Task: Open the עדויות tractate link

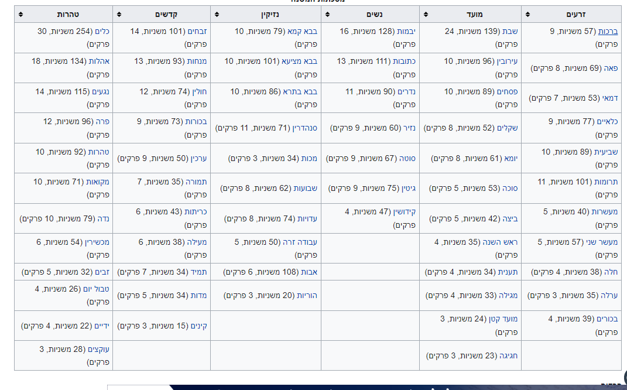Action: 307,219
